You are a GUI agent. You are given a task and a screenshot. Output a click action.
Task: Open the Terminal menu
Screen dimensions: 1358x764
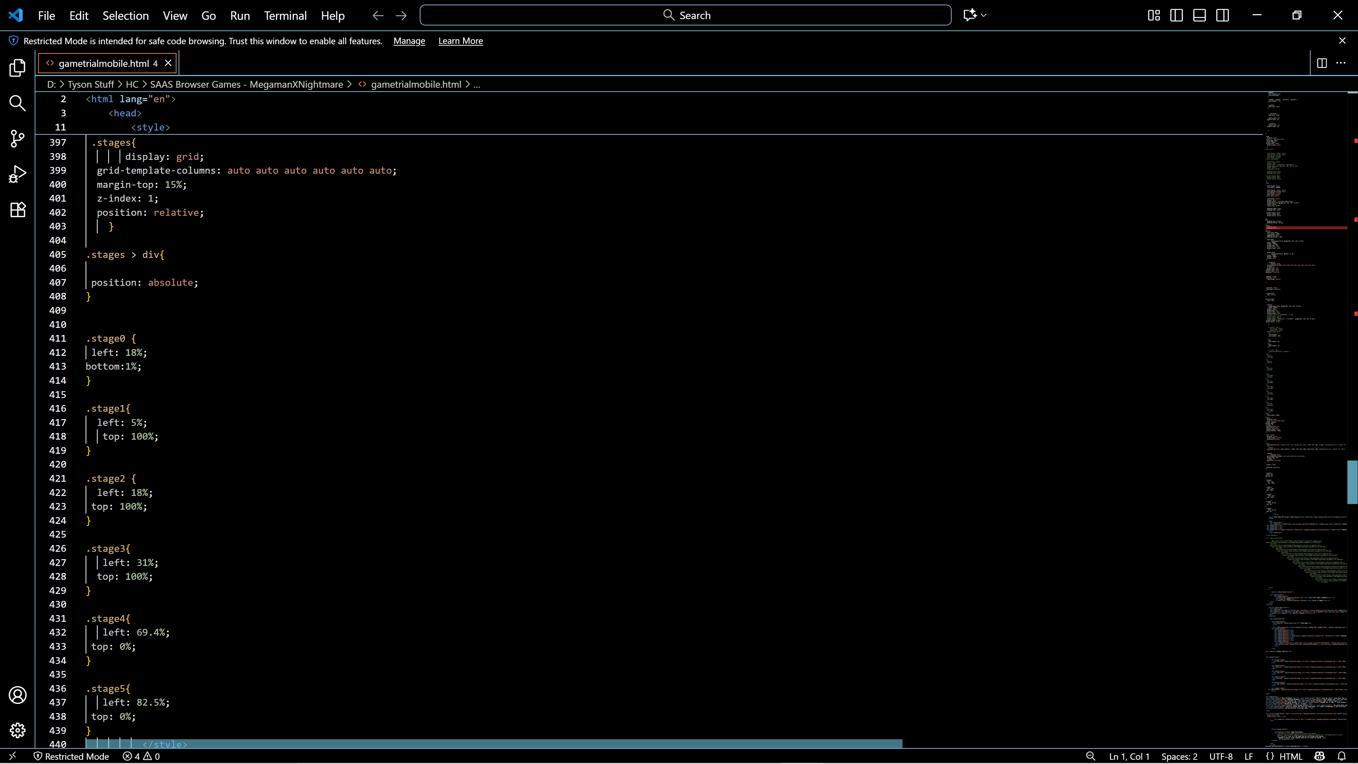pyautogui.click(x=285, y=16)
